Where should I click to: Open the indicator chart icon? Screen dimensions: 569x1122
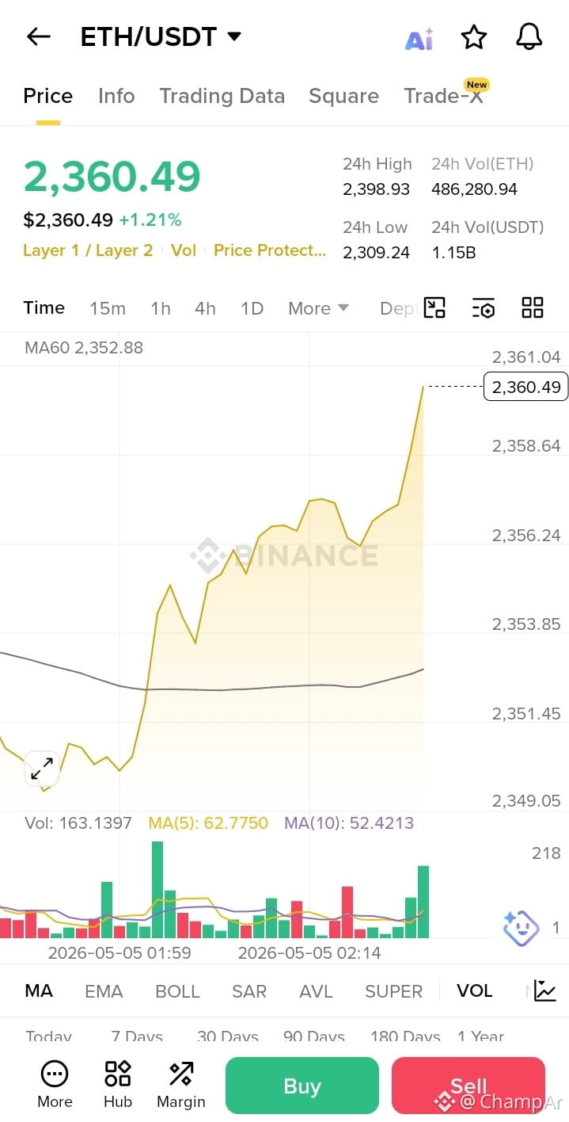[x=545, y=990]
